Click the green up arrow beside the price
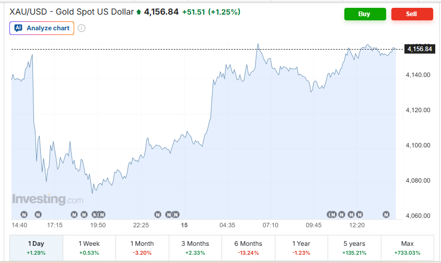The width and height of the screenshot is (441, 263). tap(138, 12)
